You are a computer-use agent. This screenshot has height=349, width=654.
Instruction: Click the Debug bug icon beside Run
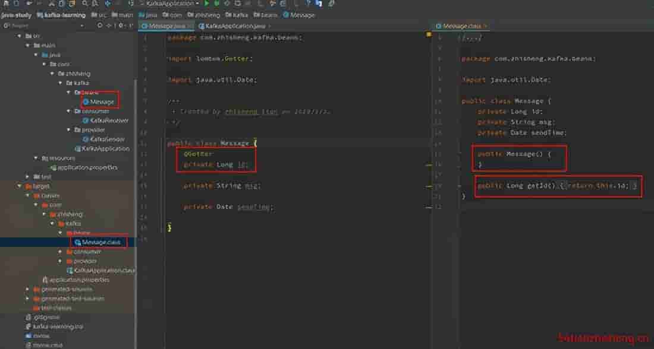click(217, 4)
